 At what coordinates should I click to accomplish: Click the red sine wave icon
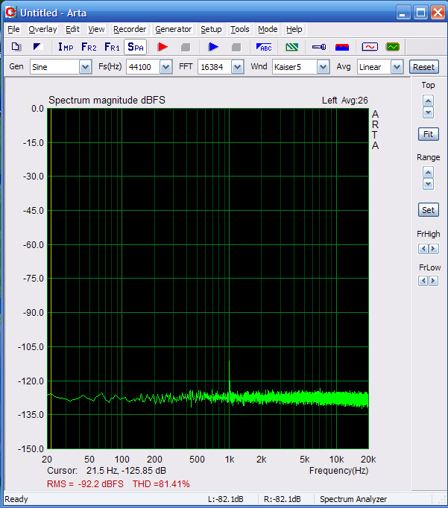point(370,48)
